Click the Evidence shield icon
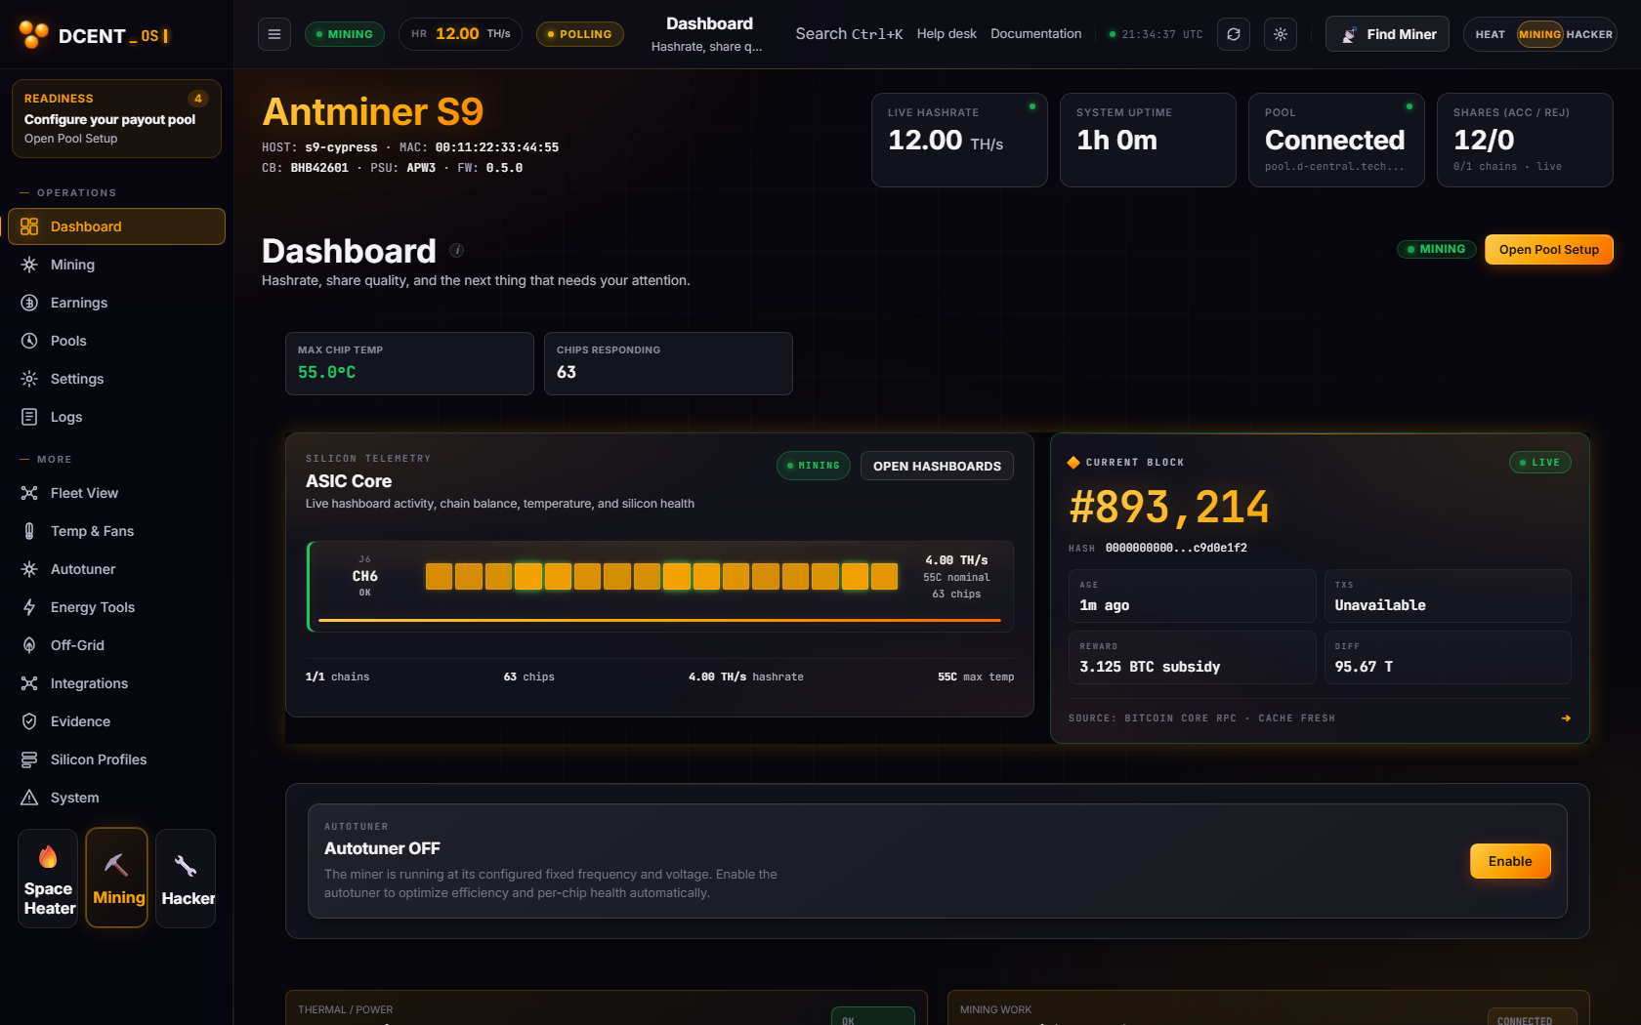1641x1025 pixels. tap(29, 721)
